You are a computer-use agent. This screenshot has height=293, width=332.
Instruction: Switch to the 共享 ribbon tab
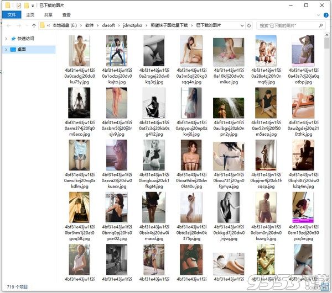coord(48,15)
